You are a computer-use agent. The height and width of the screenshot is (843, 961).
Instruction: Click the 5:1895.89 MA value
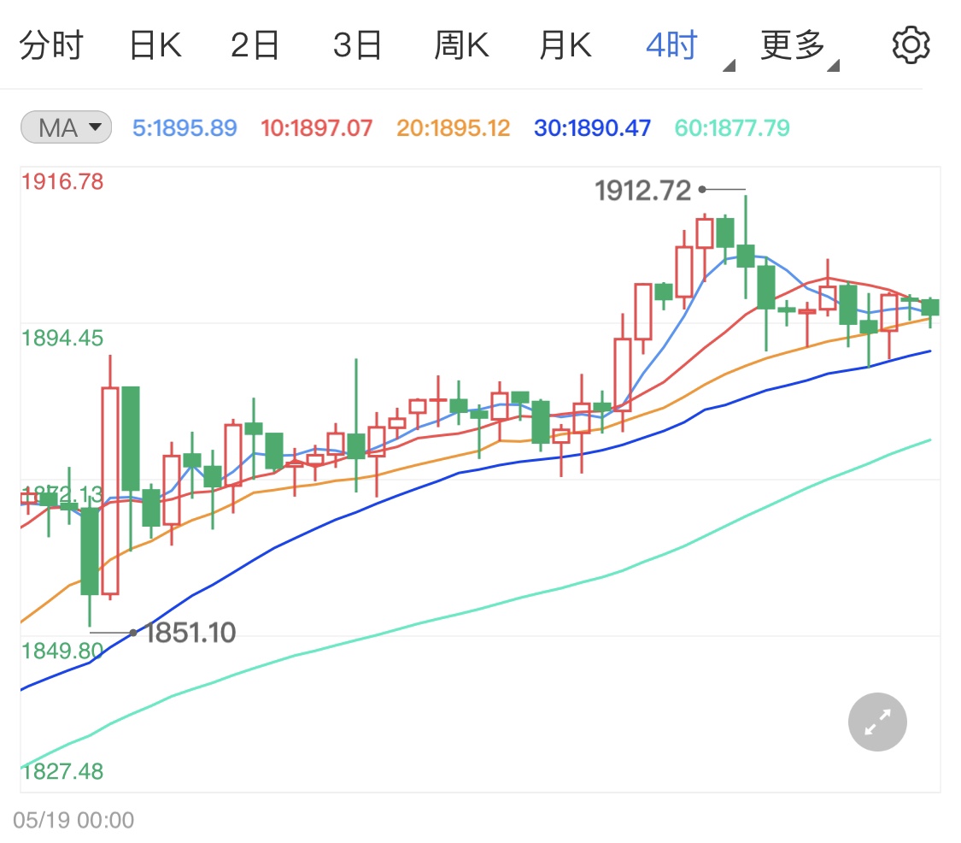pos(185,128)
